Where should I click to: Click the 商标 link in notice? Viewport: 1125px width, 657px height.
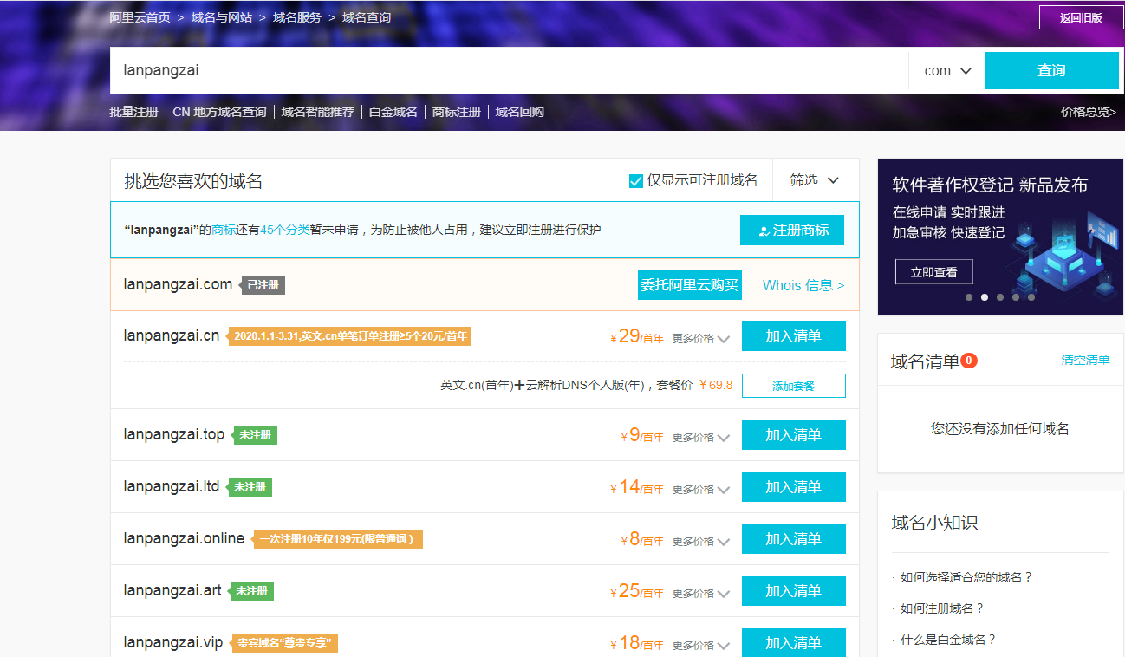[224, 230]
